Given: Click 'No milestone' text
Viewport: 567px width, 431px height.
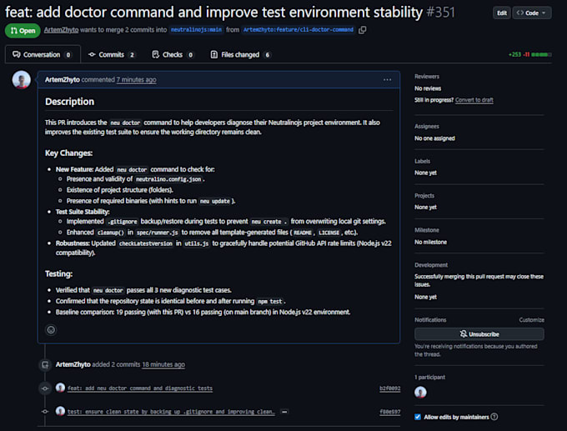Looking at the screenshot, I should (431, 243).
